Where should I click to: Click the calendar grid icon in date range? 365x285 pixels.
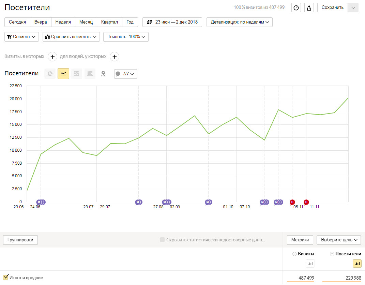pyautogui.click(x=149, y=22)
